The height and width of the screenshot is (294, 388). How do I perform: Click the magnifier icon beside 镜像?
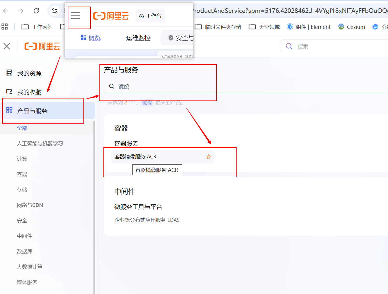(112, 86)
